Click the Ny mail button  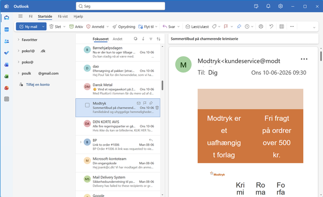tap(28, 27)
